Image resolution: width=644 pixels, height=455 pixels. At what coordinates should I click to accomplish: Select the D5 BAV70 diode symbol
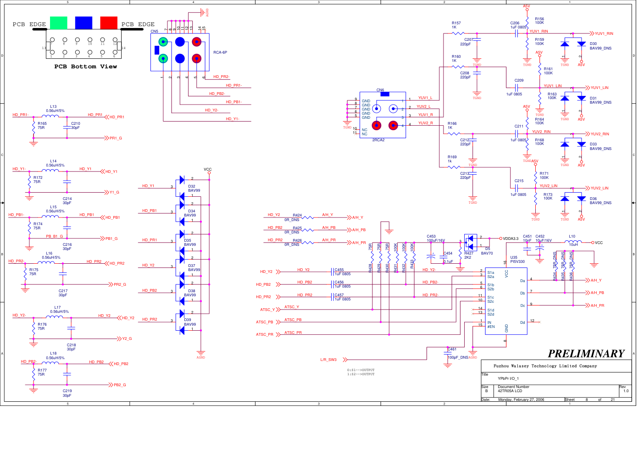tap(470, 242)
